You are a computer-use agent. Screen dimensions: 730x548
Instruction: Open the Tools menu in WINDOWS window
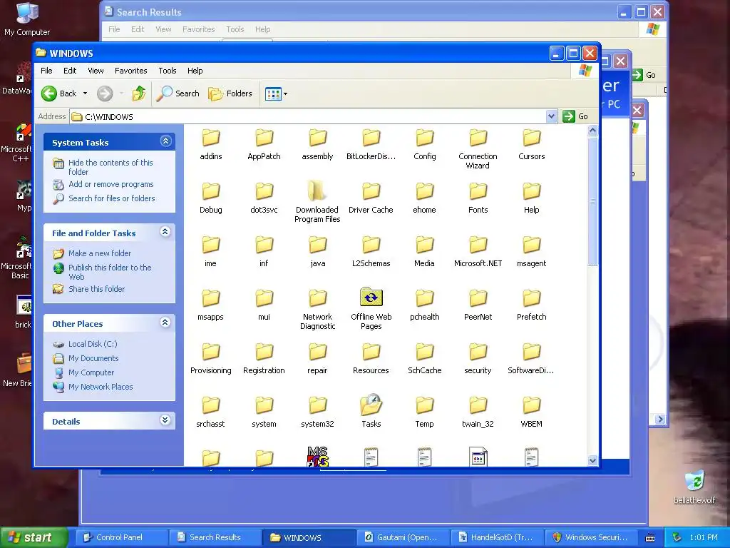[167, 71]
